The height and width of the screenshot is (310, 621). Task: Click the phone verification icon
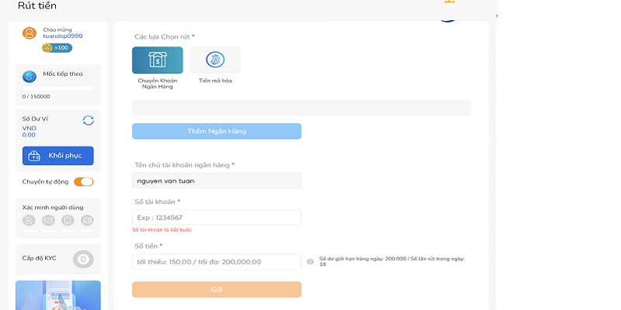pos(68,221)
